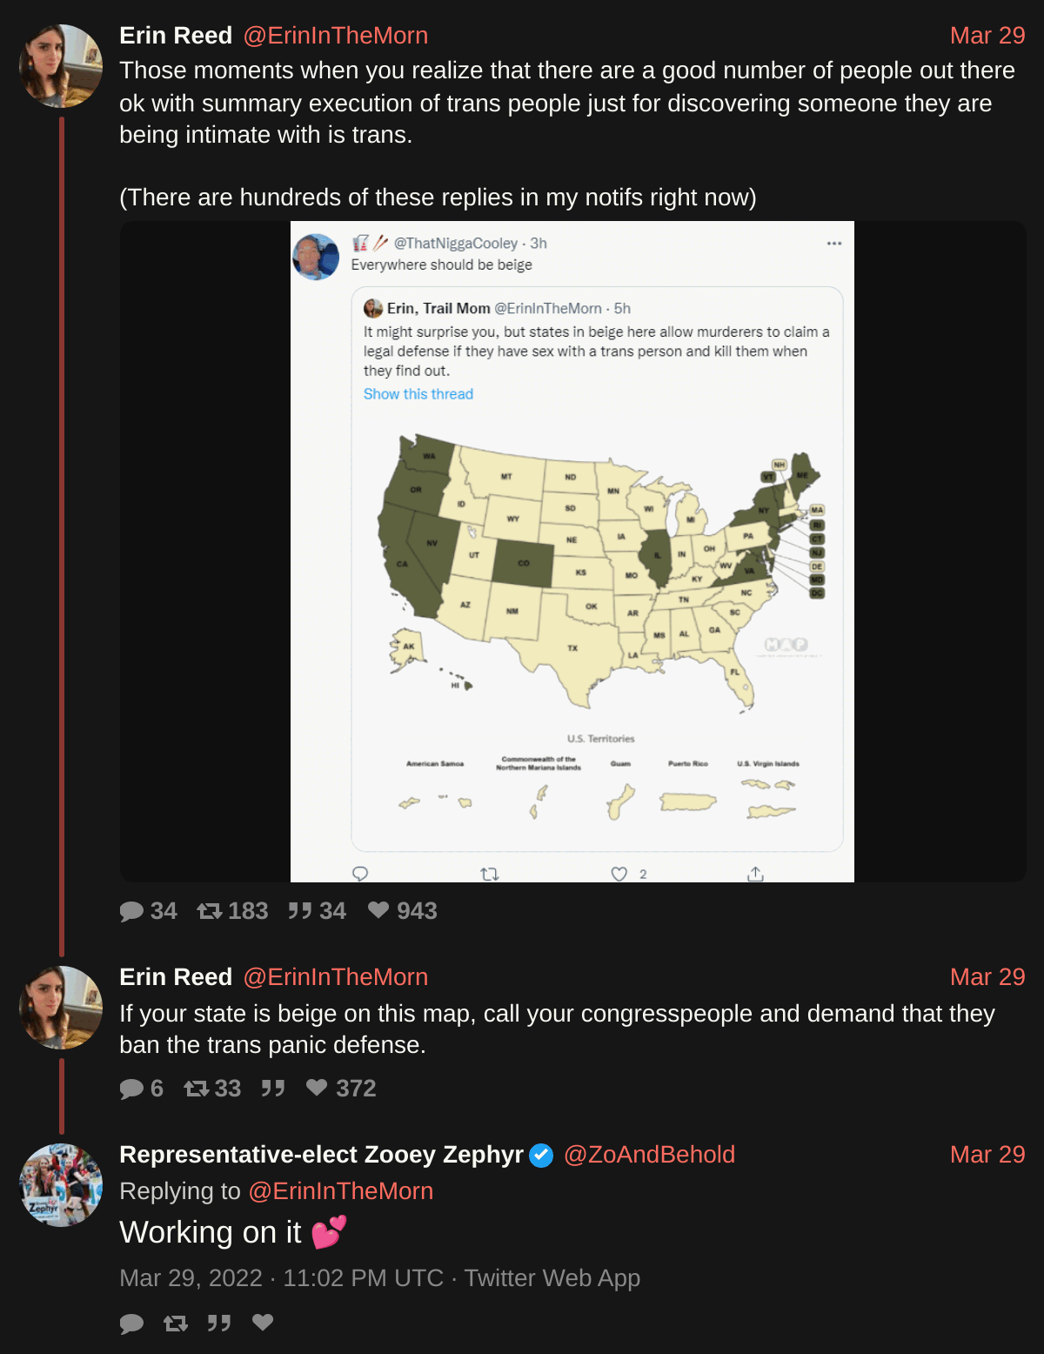Screen dimensions: 1044x1354
Task: Retweet the tweet with 33 retweets
Action: tap(196, 1089)
